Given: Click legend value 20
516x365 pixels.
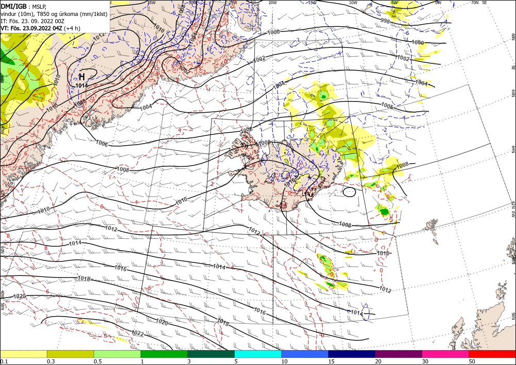Looking at the screenshot, I should click(378, 361).
